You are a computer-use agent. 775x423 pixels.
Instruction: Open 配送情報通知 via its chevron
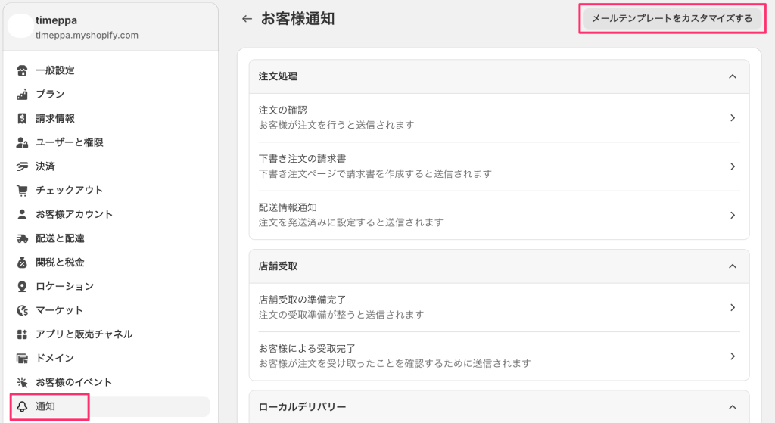(x=733, y=215)
